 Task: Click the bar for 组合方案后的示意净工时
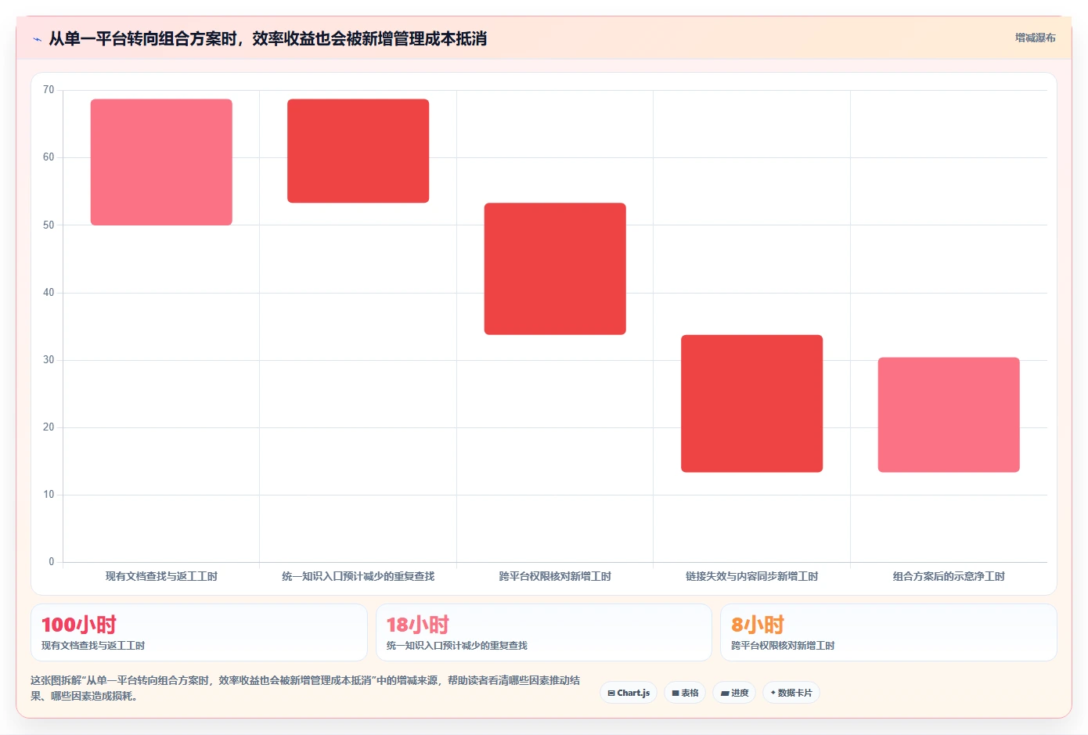[949, 415]
